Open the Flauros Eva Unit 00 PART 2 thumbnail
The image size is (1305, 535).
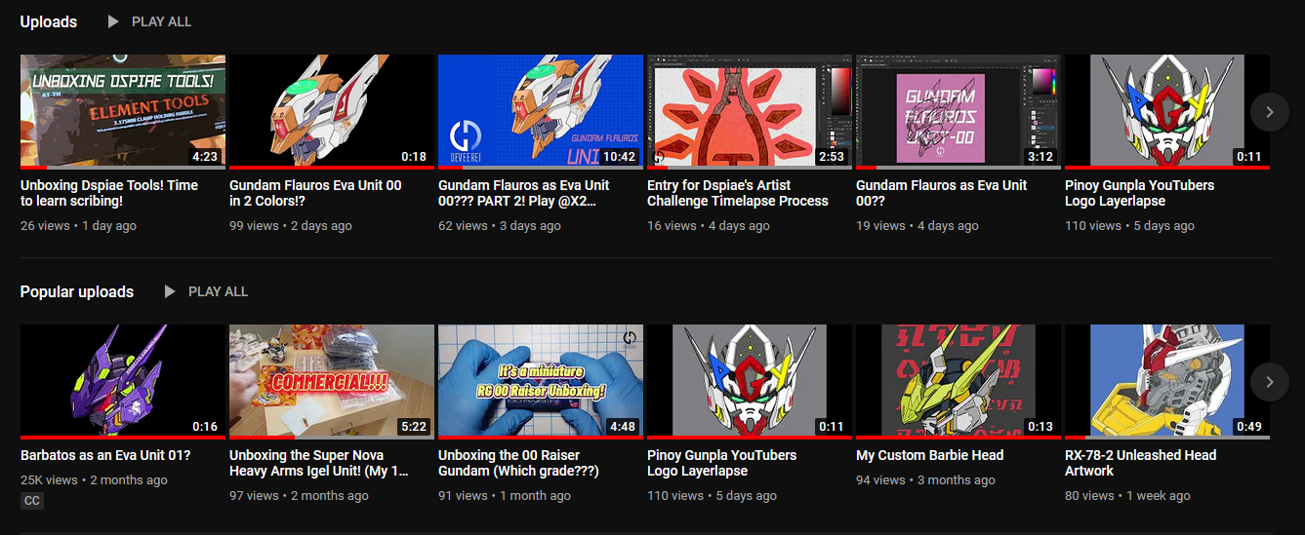pos(541,112)
